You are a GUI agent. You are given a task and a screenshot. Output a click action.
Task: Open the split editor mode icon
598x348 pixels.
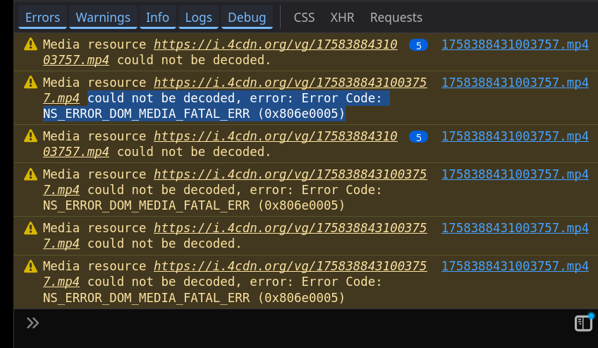pyautogui.click(x=583, y=323)
